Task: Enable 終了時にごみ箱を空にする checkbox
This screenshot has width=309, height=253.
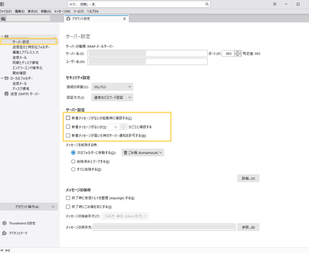Action: pos(68,207)
